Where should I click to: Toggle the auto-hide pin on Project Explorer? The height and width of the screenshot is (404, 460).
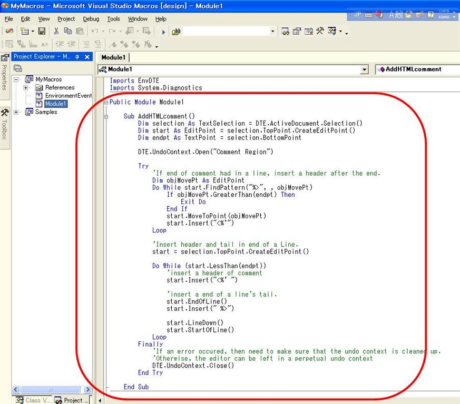tap(77, 57)
